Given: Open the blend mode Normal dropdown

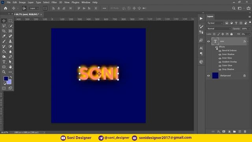Looking at the screenshot, I should point(219,29).
